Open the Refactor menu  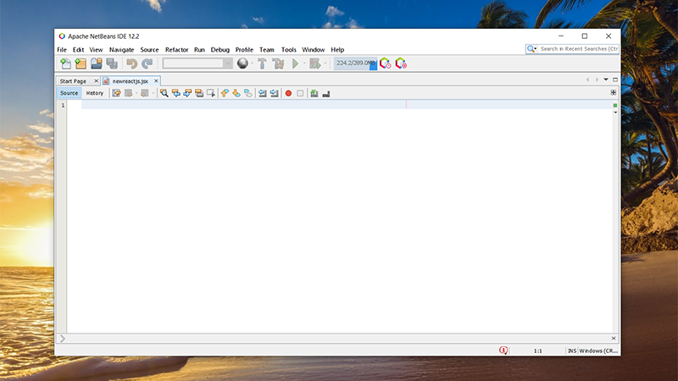(x=177, y=50)
